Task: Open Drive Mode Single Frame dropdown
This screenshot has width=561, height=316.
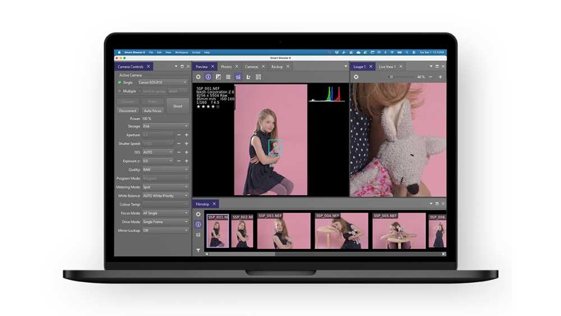Action: (x=165, y=222)
